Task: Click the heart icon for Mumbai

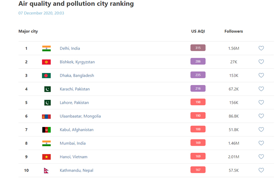Action: pyautogui.click(x=261, y=143)
